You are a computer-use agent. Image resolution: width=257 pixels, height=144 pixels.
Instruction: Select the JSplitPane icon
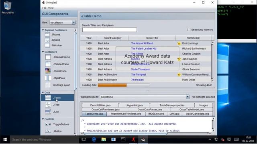click(48, 78)
